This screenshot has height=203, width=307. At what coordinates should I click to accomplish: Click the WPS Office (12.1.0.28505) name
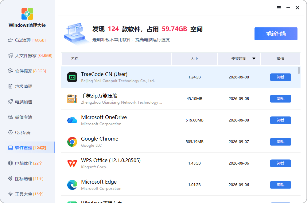pyautogui.click(x=111, y=160)
